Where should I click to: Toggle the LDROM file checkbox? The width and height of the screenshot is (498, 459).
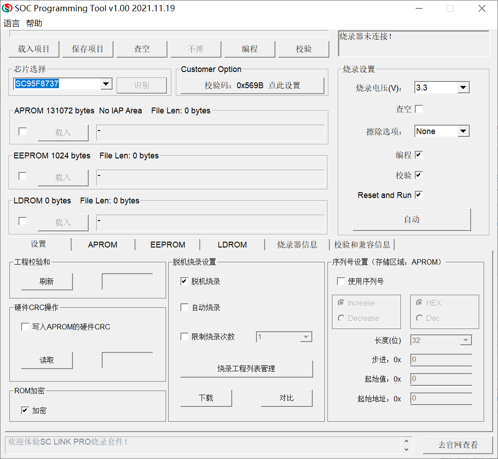22,221
